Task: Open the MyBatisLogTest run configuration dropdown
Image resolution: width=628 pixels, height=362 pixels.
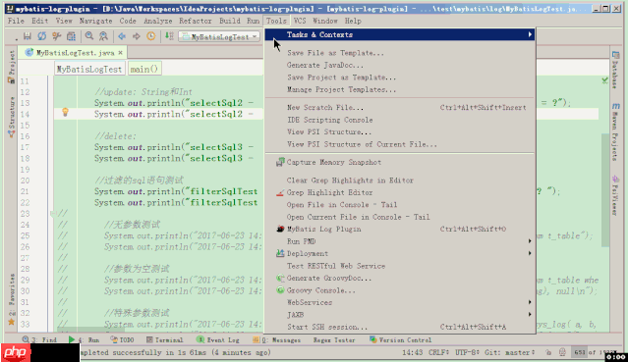Action: 219,37
